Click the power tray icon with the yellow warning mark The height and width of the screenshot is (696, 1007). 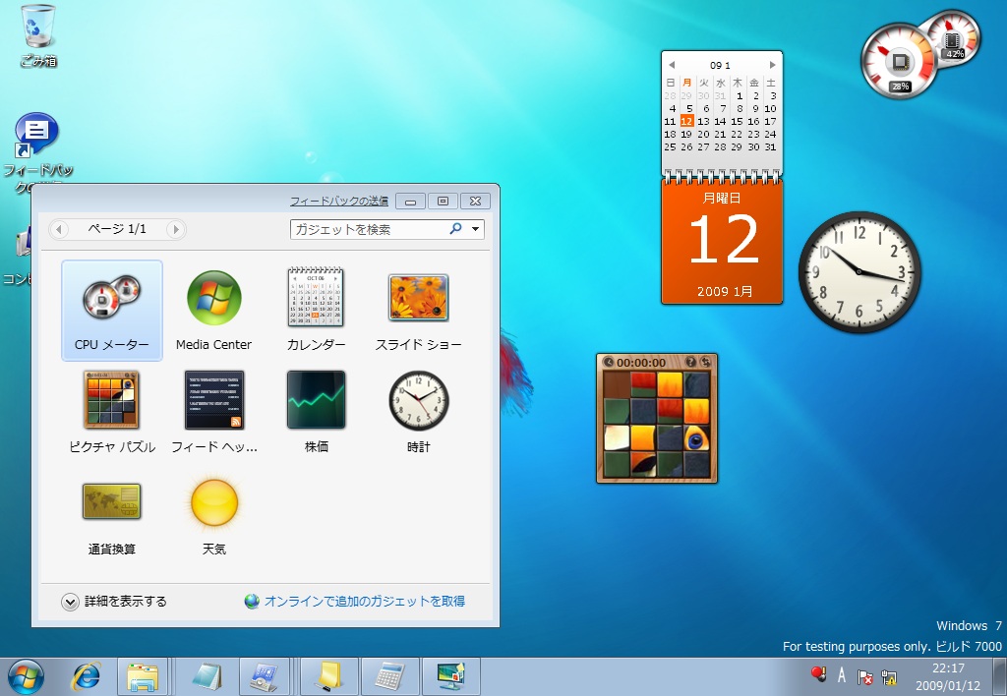[889, 676]
